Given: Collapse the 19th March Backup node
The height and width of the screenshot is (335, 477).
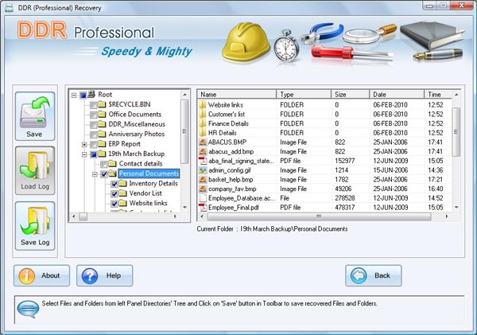Looking at the screenshot, I should pyautogui.click(x=84, y=154).
